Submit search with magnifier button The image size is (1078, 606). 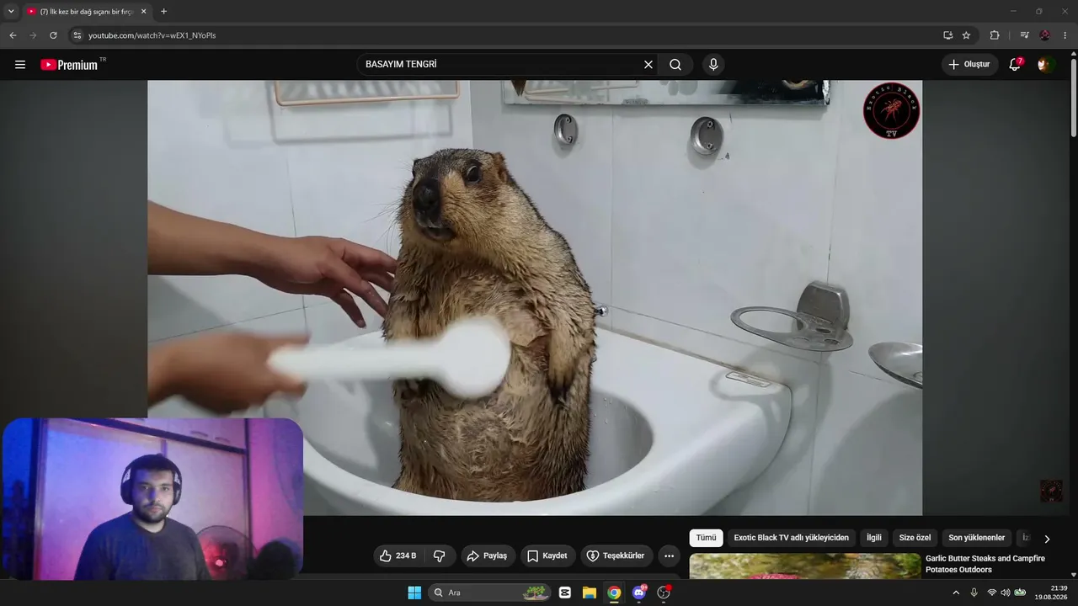point(675,65)
